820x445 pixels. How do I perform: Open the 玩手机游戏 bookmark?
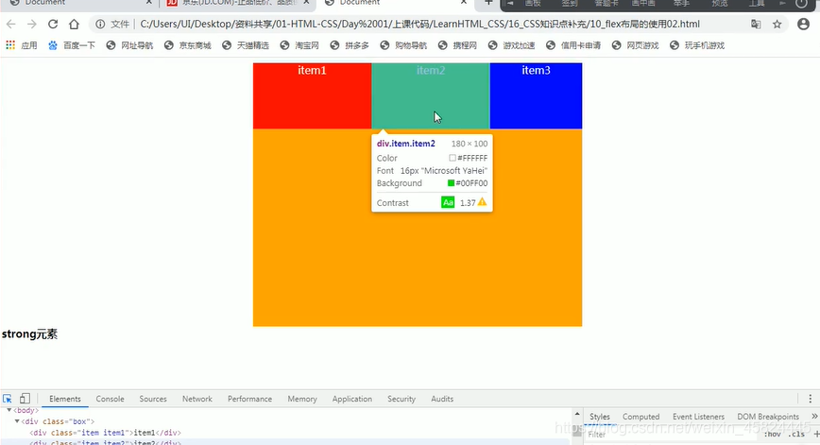(x=697, y=45)
